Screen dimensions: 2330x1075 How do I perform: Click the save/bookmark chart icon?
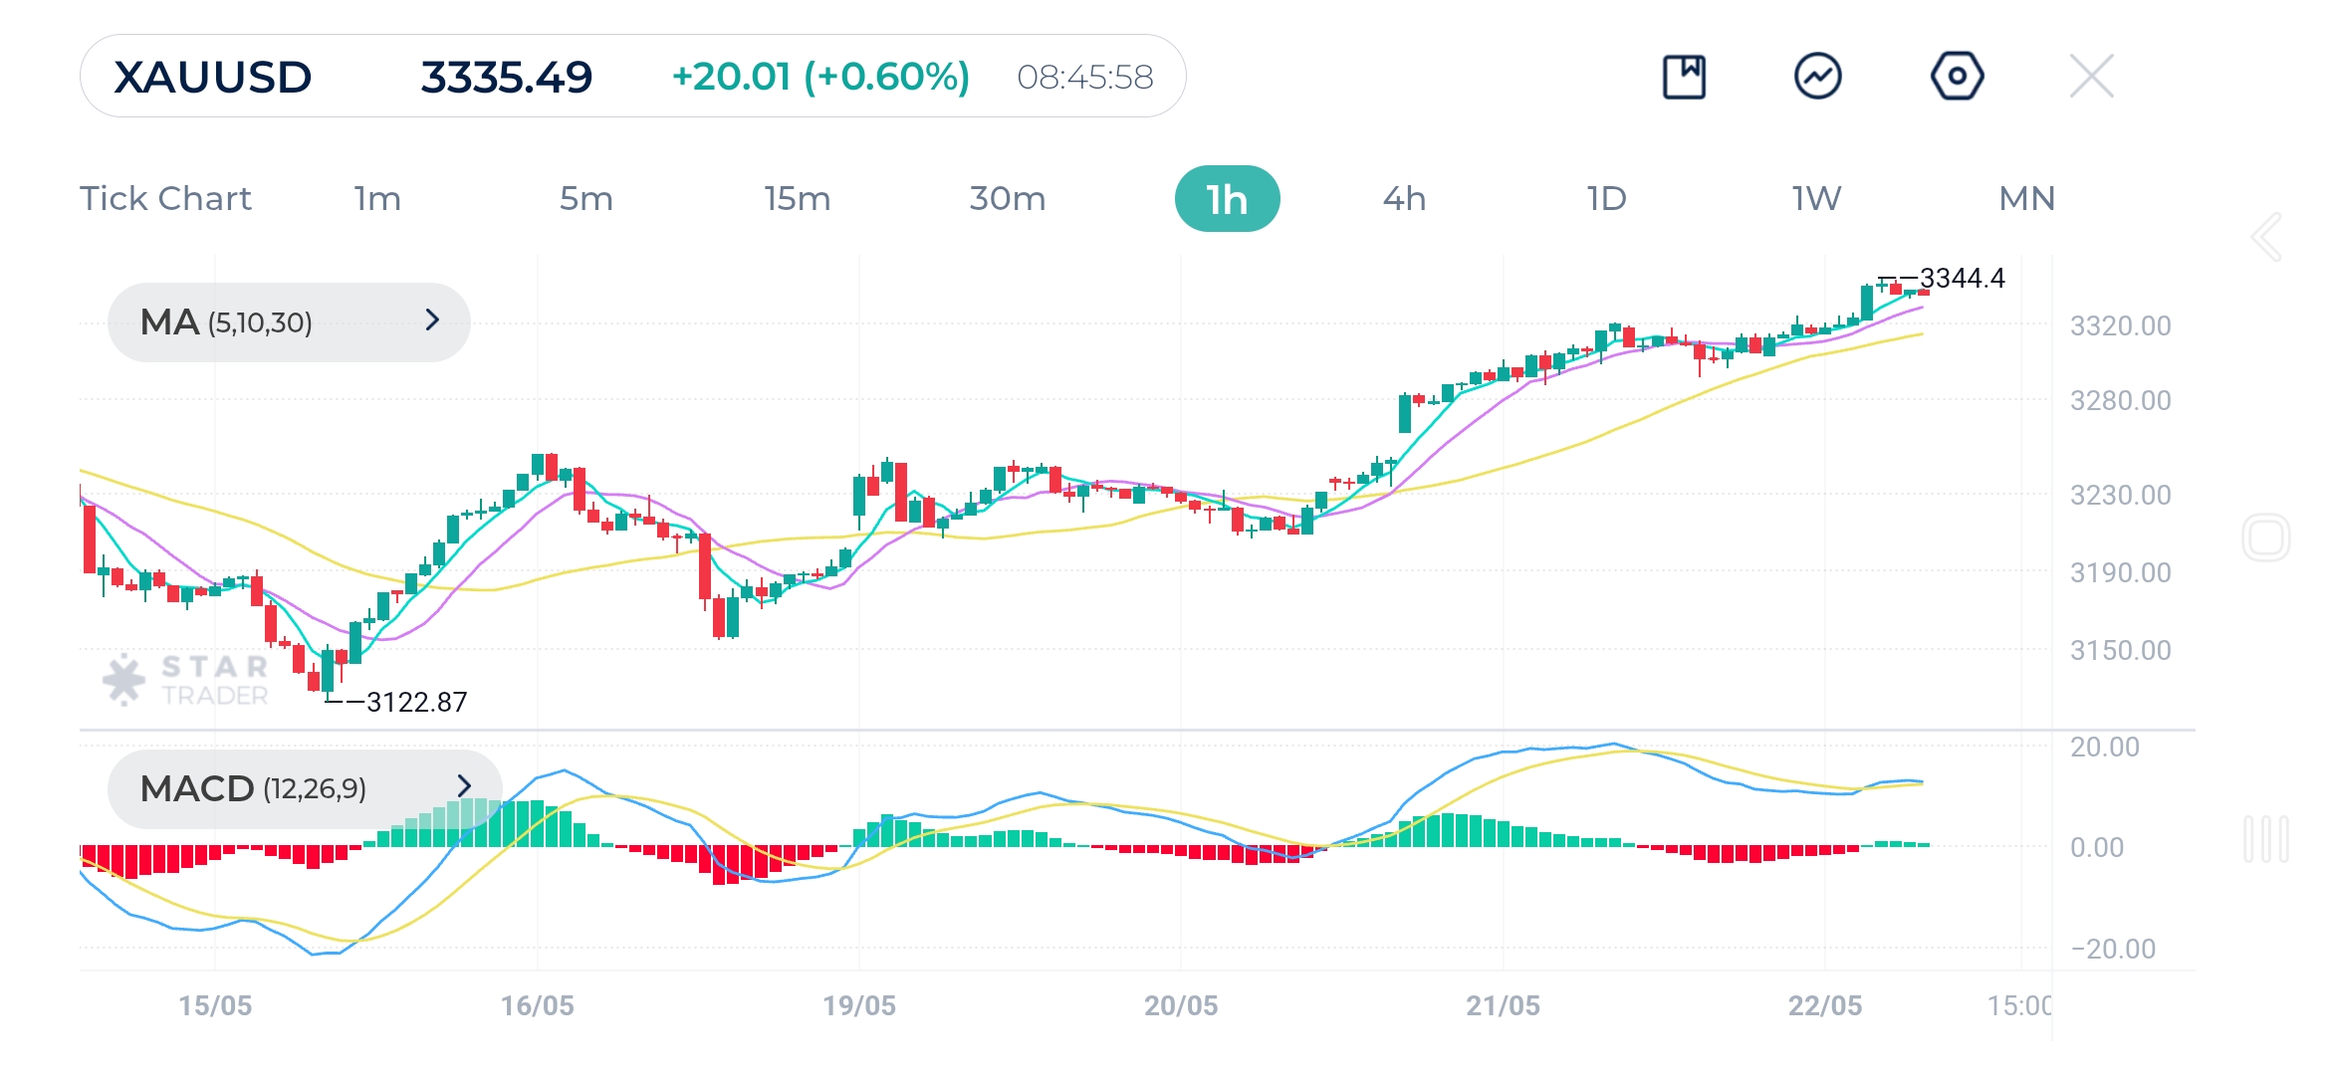pos(1684,77)
